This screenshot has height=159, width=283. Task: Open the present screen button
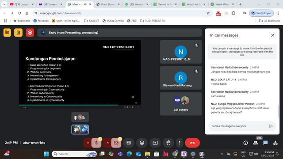(155, 143)
